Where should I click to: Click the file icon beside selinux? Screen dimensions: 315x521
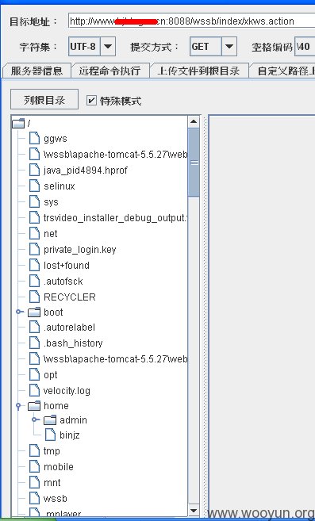coord(34,186)
